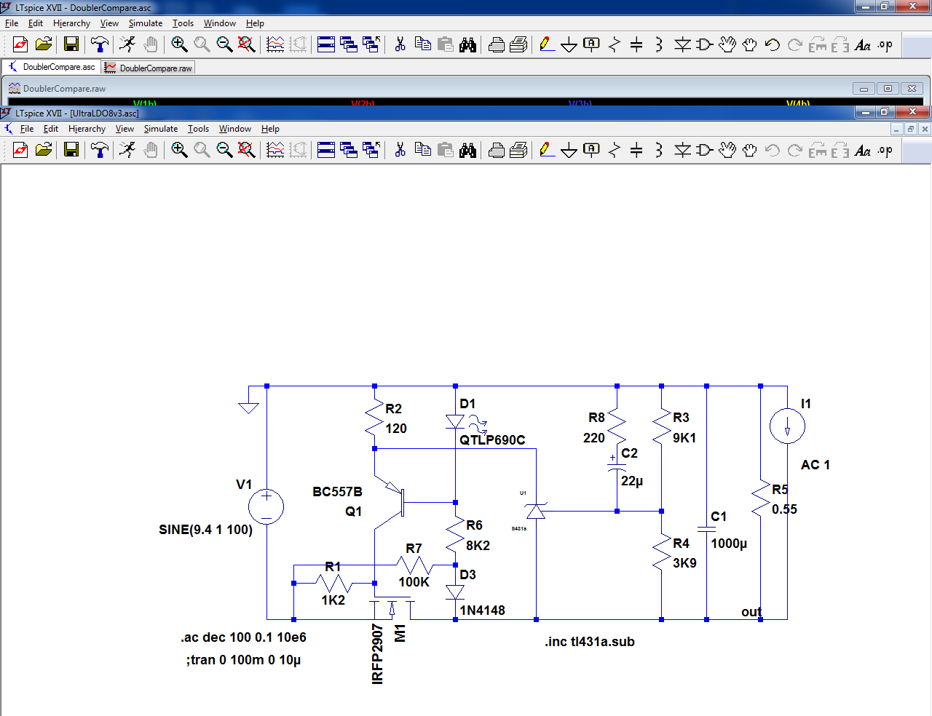This screenshot has height=716, width=932.
Task: Open Control Panel hammer icon in UltraLDO8v3 toolbar
Action: coord(100,150)
